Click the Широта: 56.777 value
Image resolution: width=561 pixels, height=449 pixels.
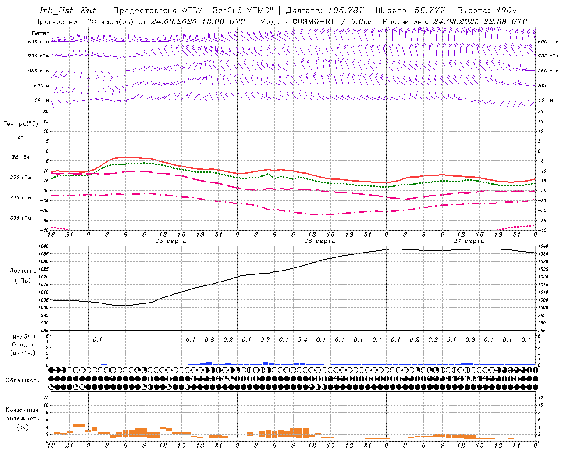tap(410, 11)
